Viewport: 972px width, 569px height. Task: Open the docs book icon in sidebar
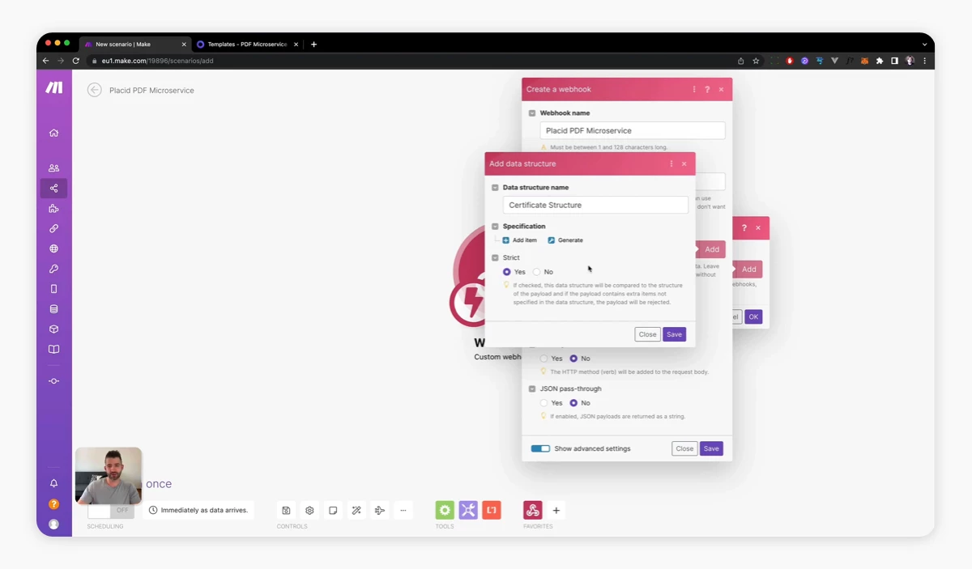[53, 350]
